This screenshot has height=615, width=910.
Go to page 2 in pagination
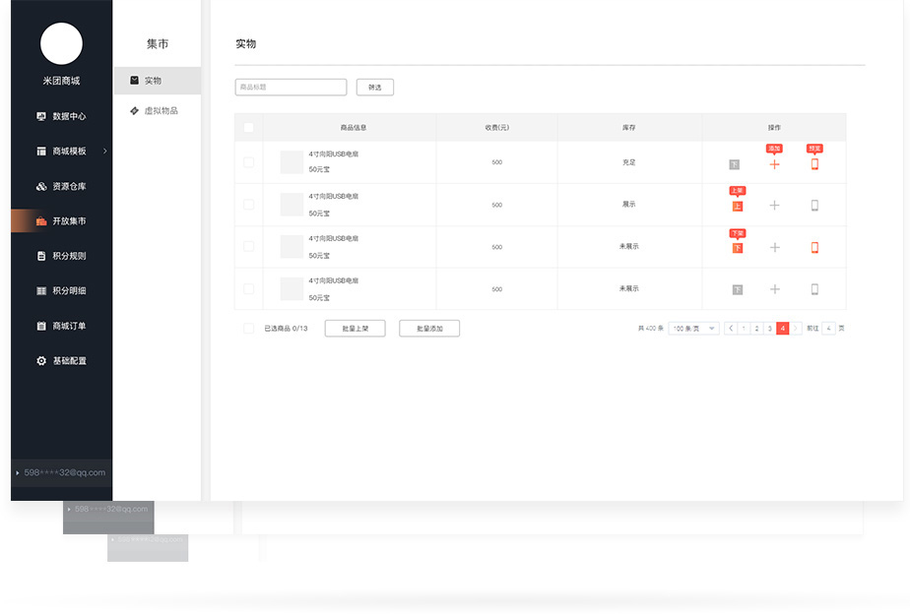756,329
